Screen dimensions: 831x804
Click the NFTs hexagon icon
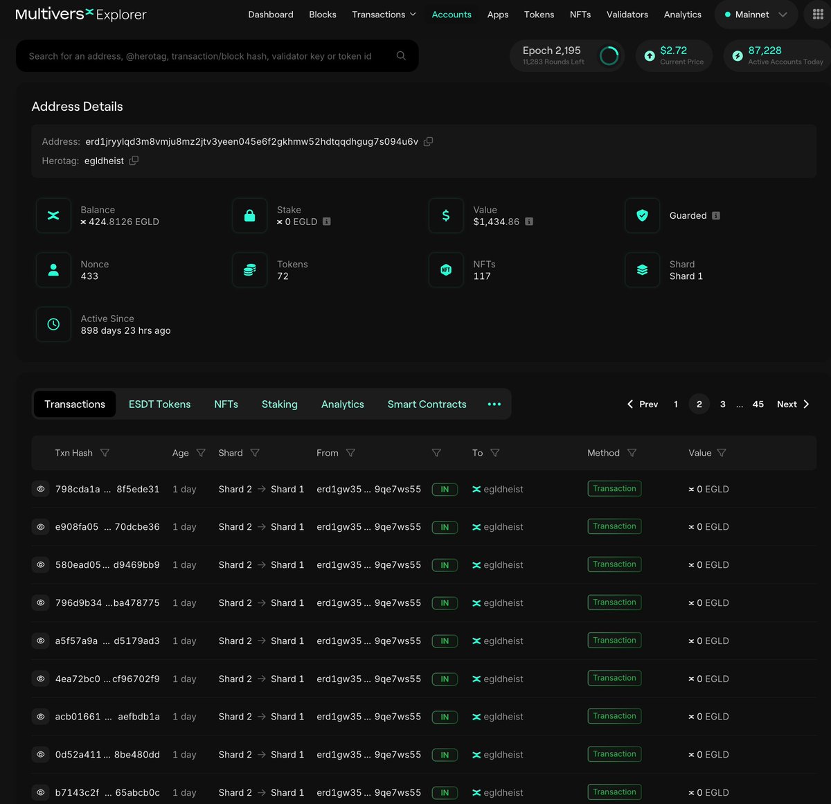[x=446, y=270]
